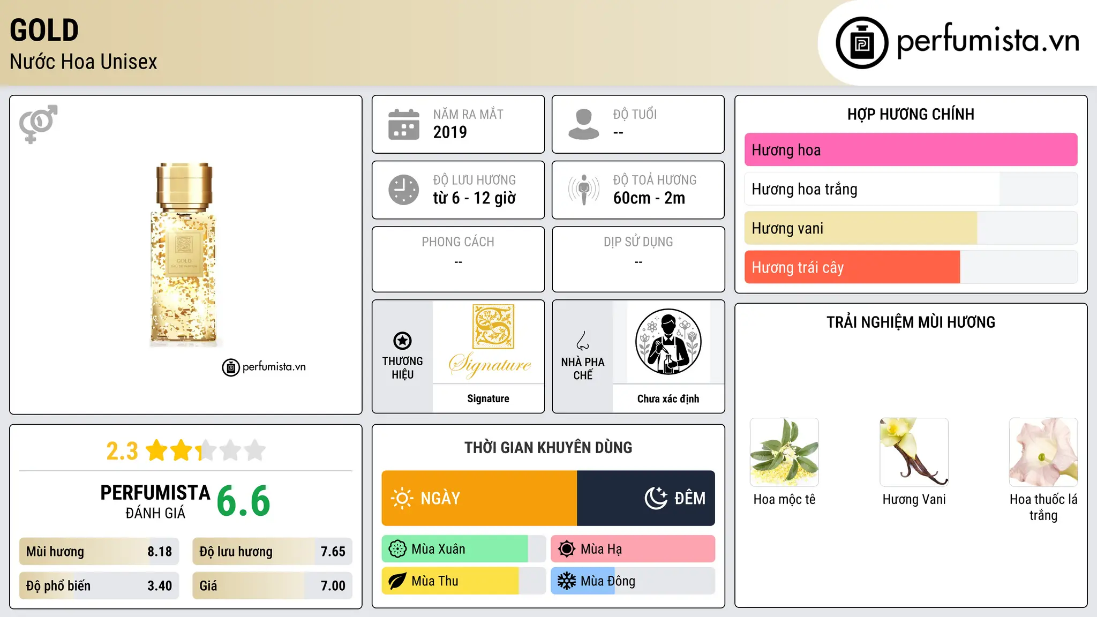Open the perfumista.vn site name in header
The image size is (1097, 617).
pos(988,41)
